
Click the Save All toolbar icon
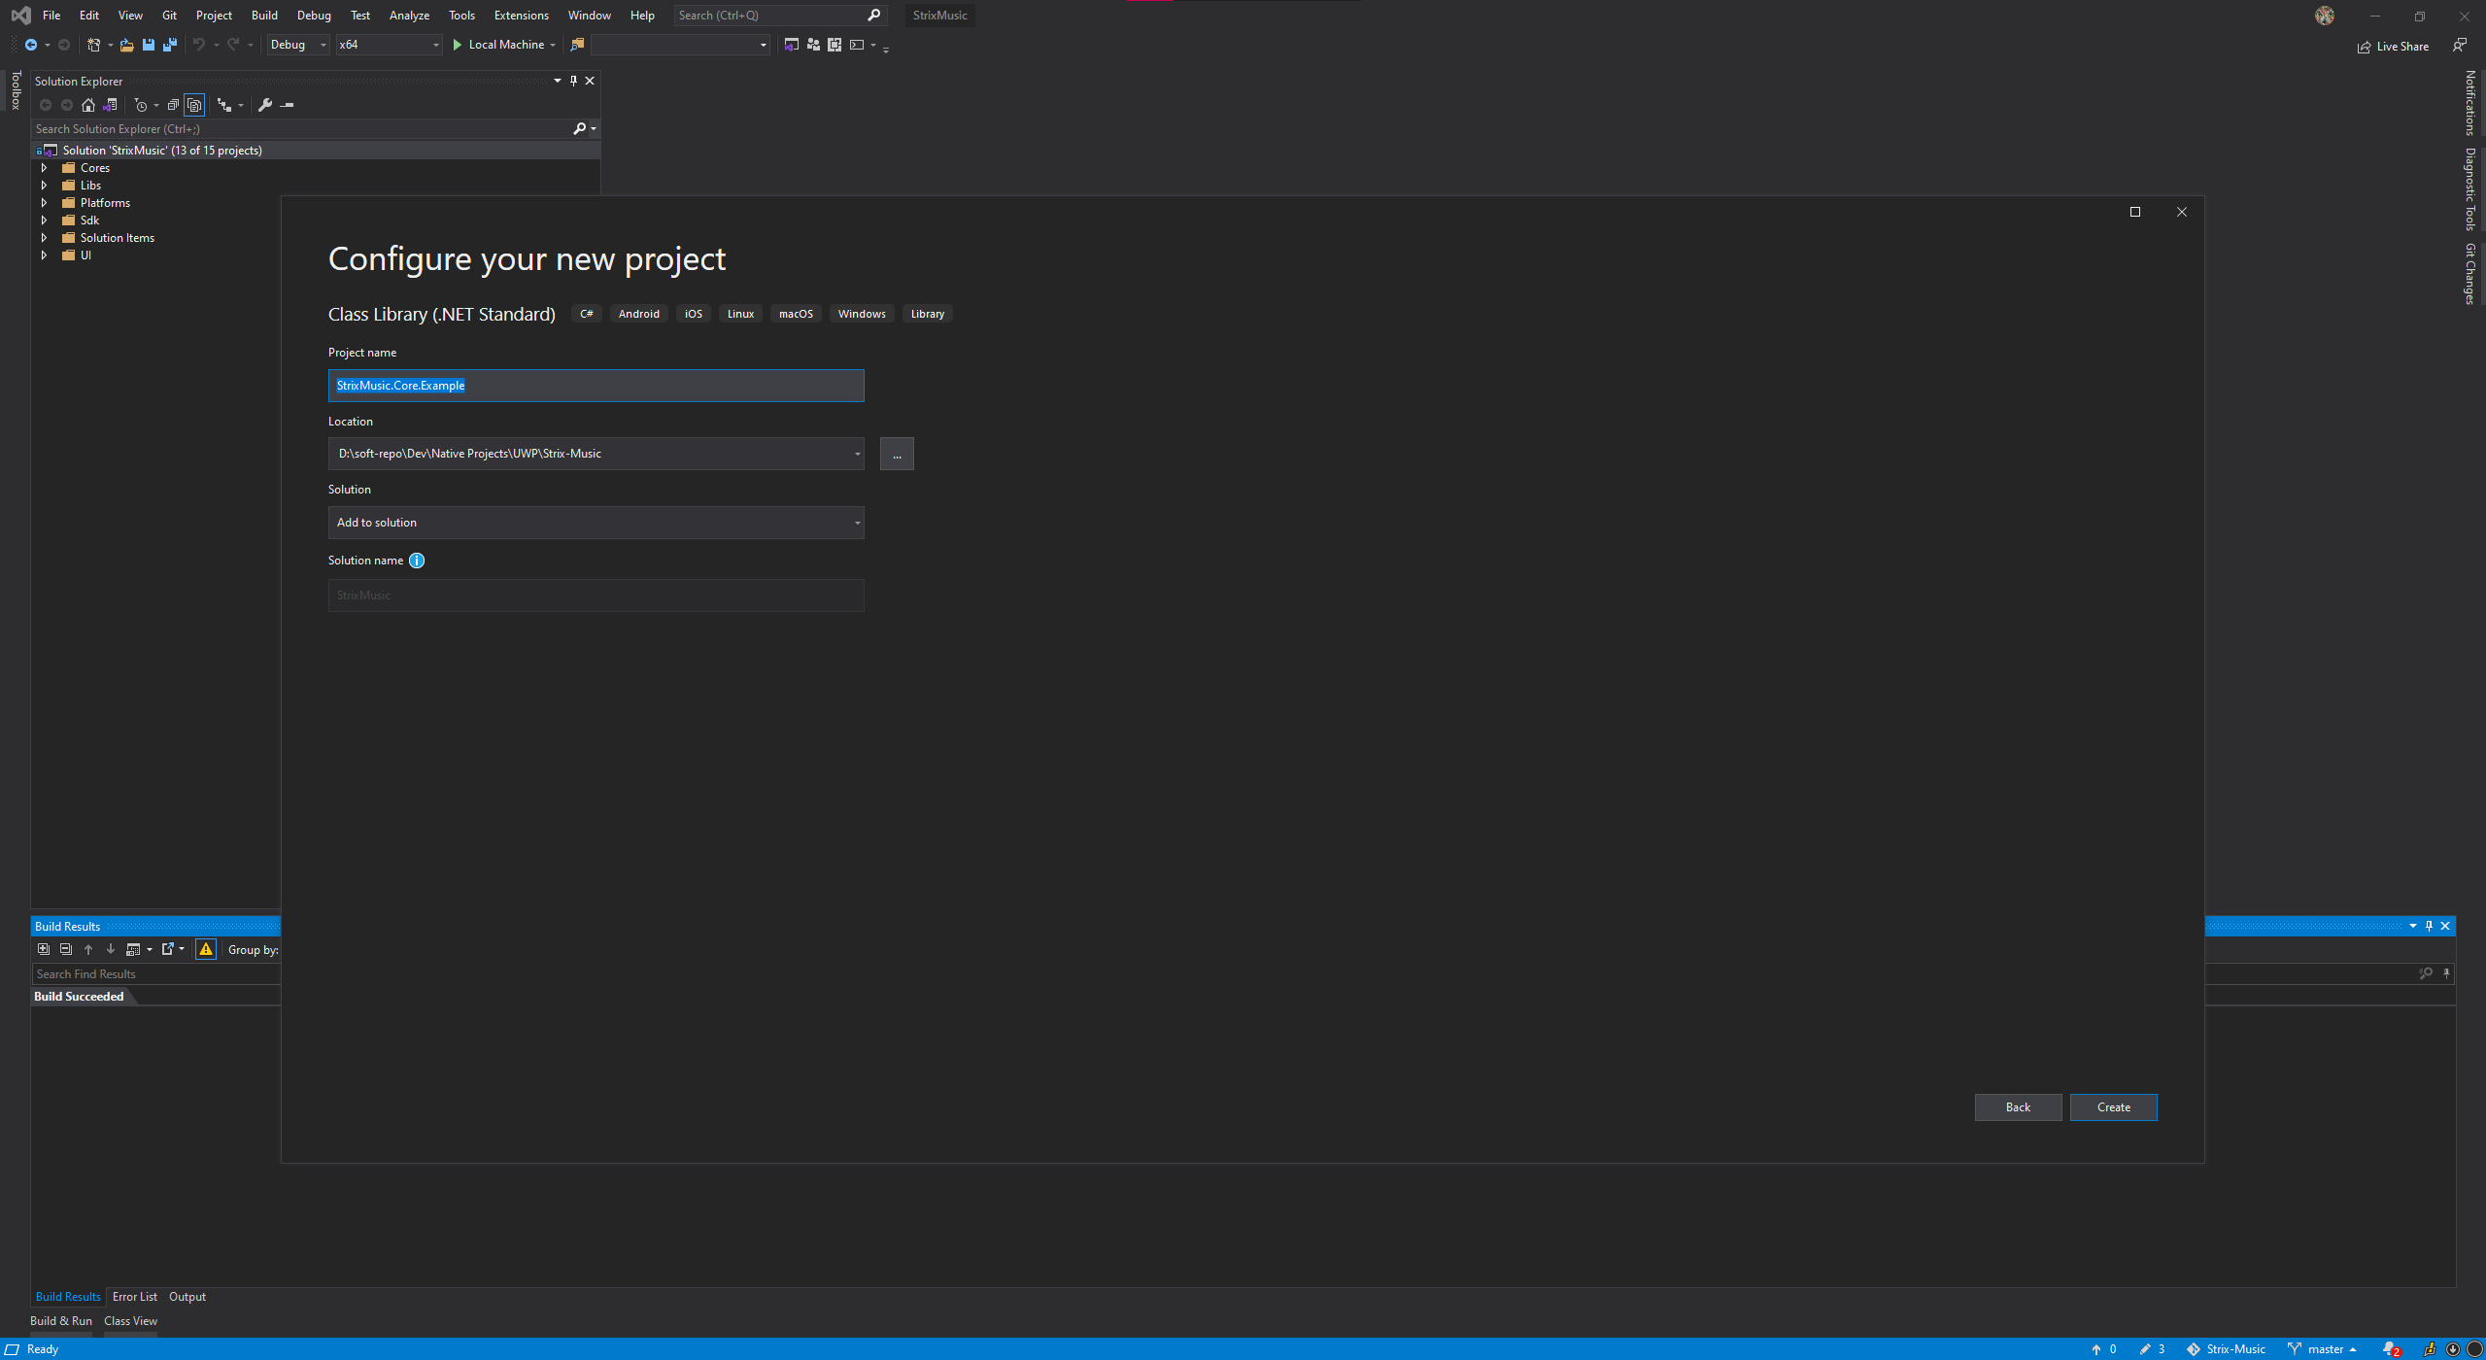point(170,45)
